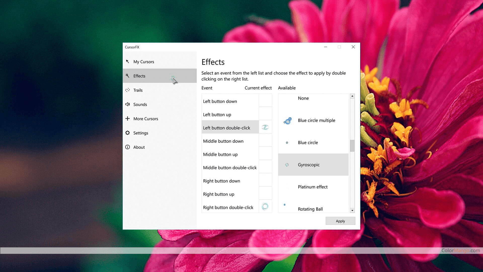Click the Available list scroll down arrow
Screen dimensions: 483x272
[352, 211]
